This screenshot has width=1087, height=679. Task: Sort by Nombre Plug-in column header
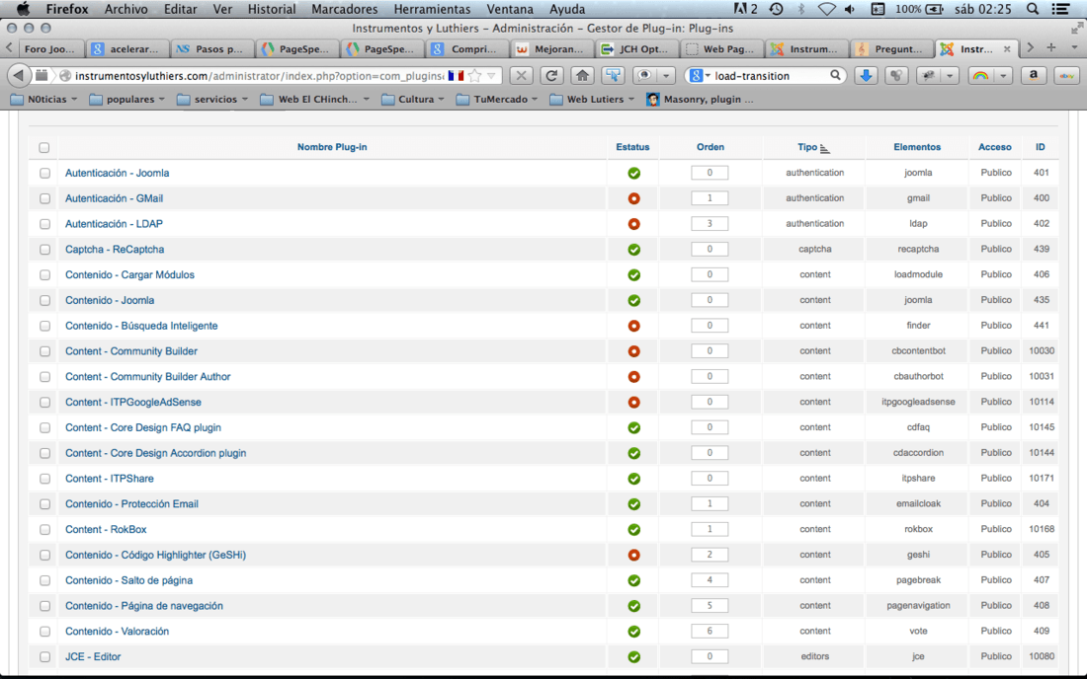pyautogui.click(x=332, y=147)
